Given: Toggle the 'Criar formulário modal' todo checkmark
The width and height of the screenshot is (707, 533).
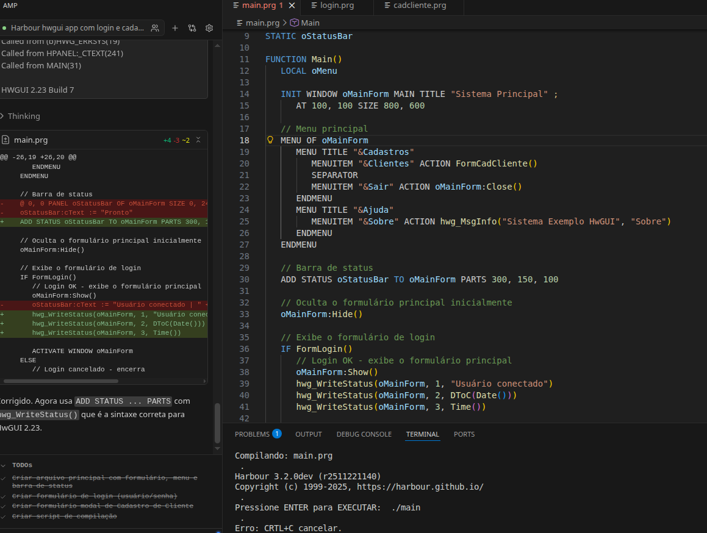Looking at the screenshot, I should click(4, 506).
